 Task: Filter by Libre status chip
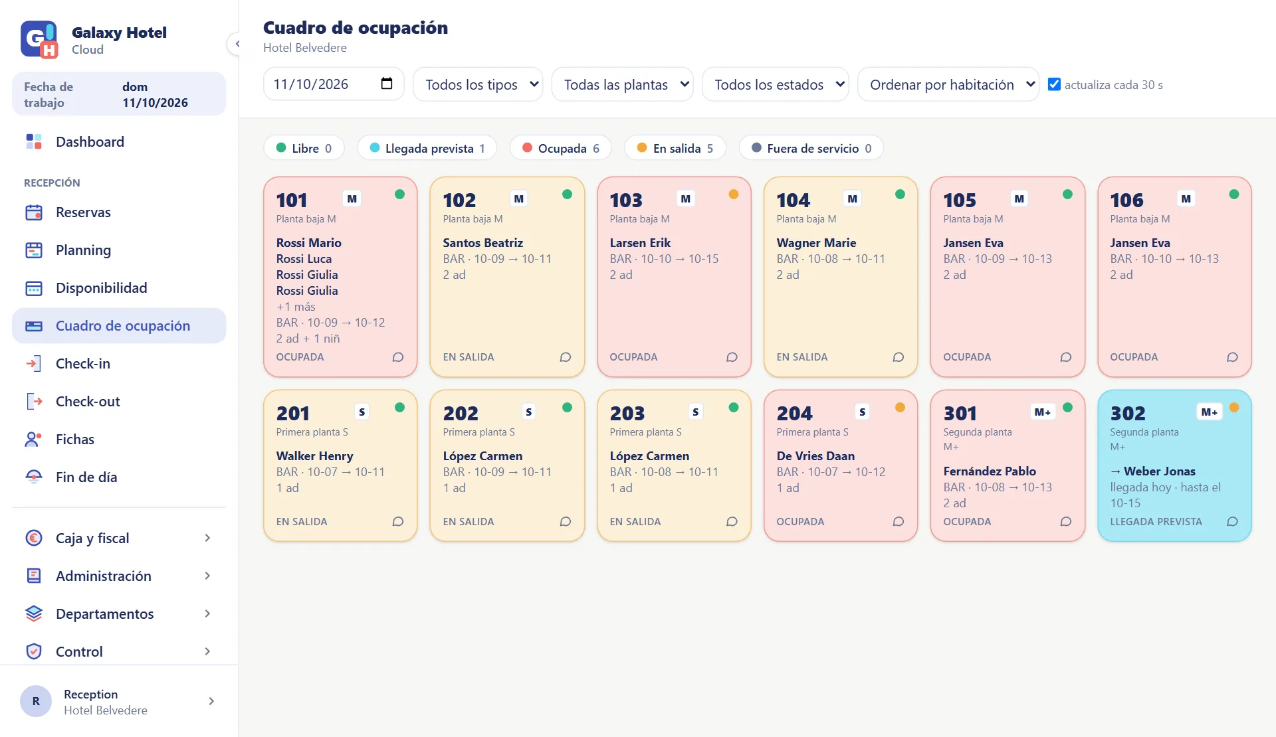click(x=304, y=148)
